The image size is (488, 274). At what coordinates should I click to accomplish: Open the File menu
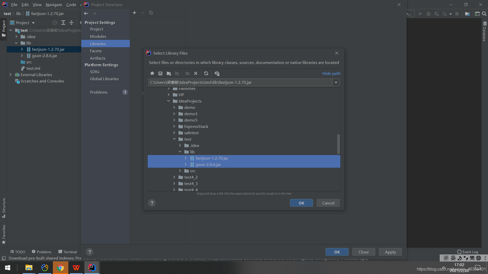click(x=14, y=5)
